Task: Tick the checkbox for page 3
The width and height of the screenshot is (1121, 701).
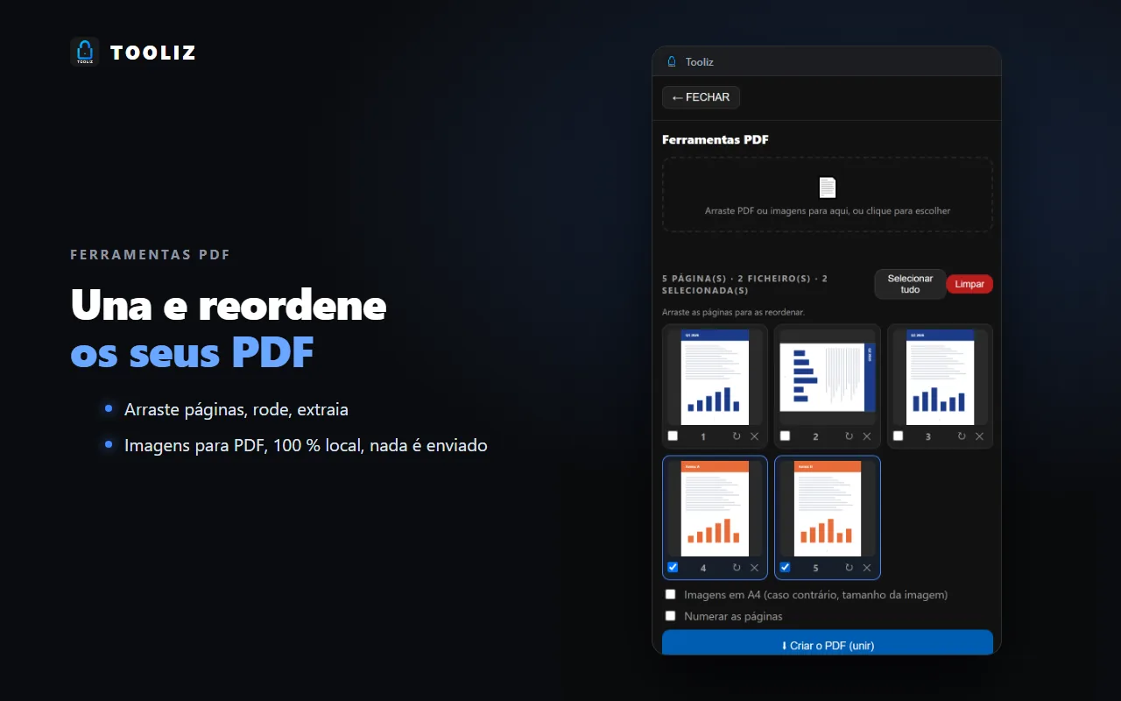Action: click(x=898, y=436)
